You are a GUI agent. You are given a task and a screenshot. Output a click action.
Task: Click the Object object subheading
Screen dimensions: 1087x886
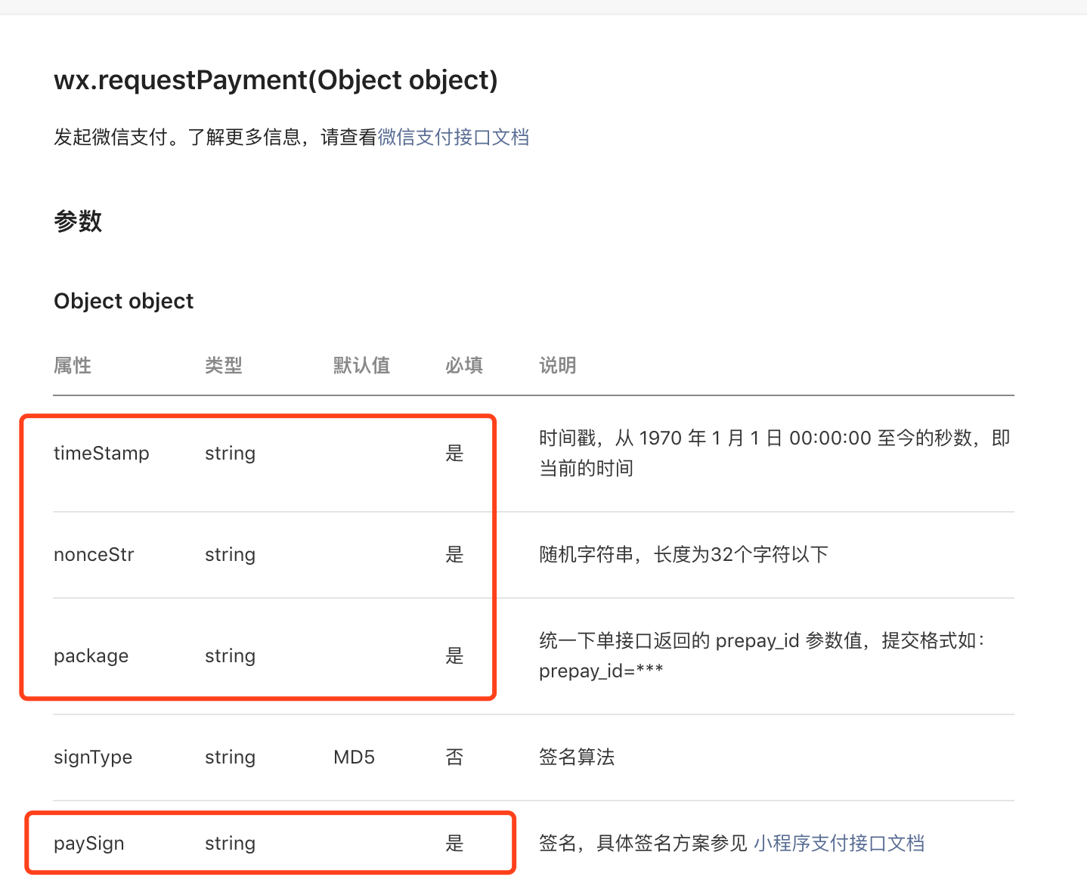[124, 301]
